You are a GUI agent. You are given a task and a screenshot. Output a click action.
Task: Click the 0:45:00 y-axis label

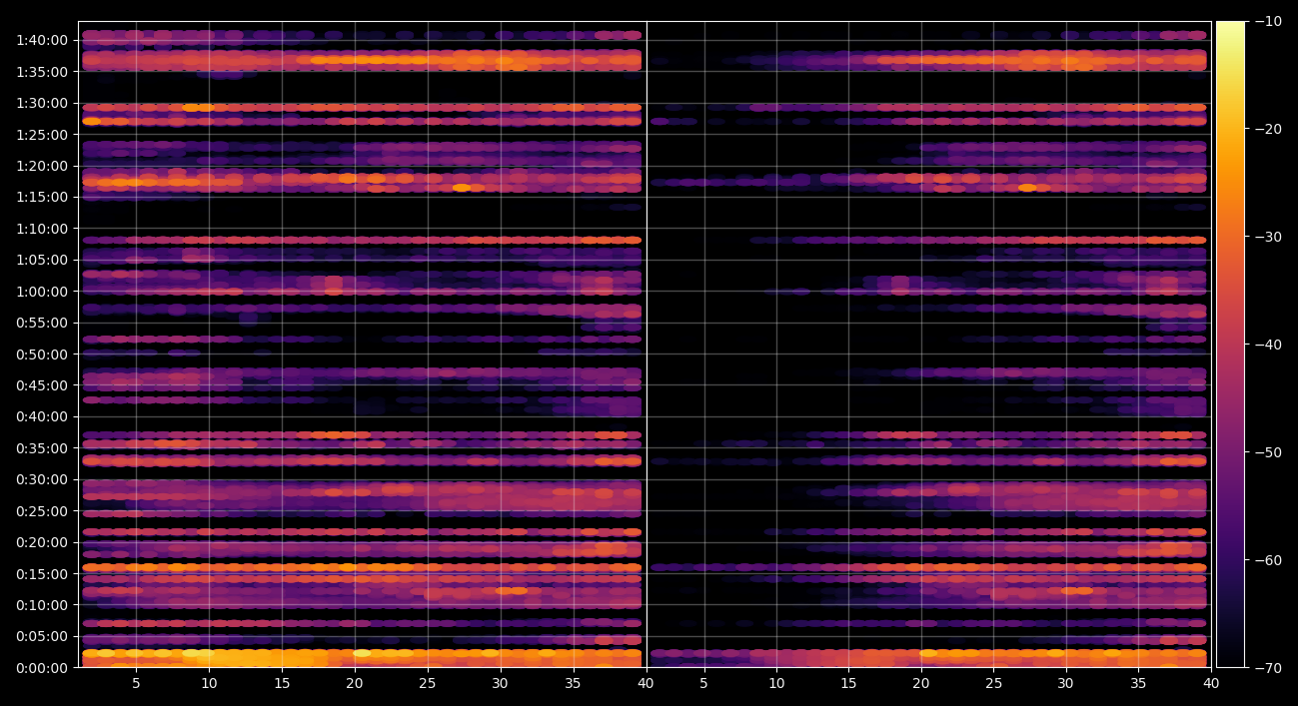42,384
